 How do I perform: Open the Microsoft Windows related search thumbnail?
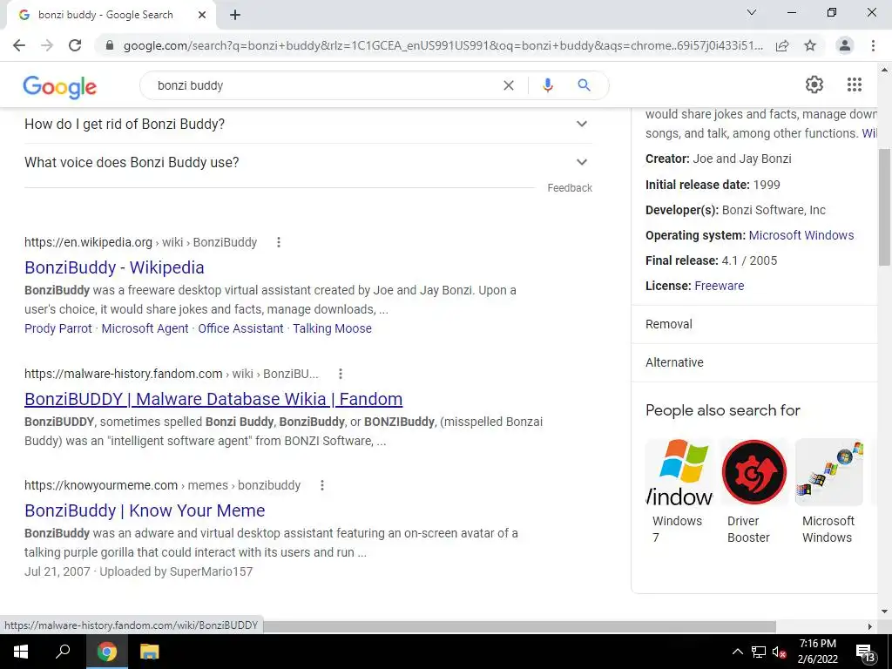(829, 472)
